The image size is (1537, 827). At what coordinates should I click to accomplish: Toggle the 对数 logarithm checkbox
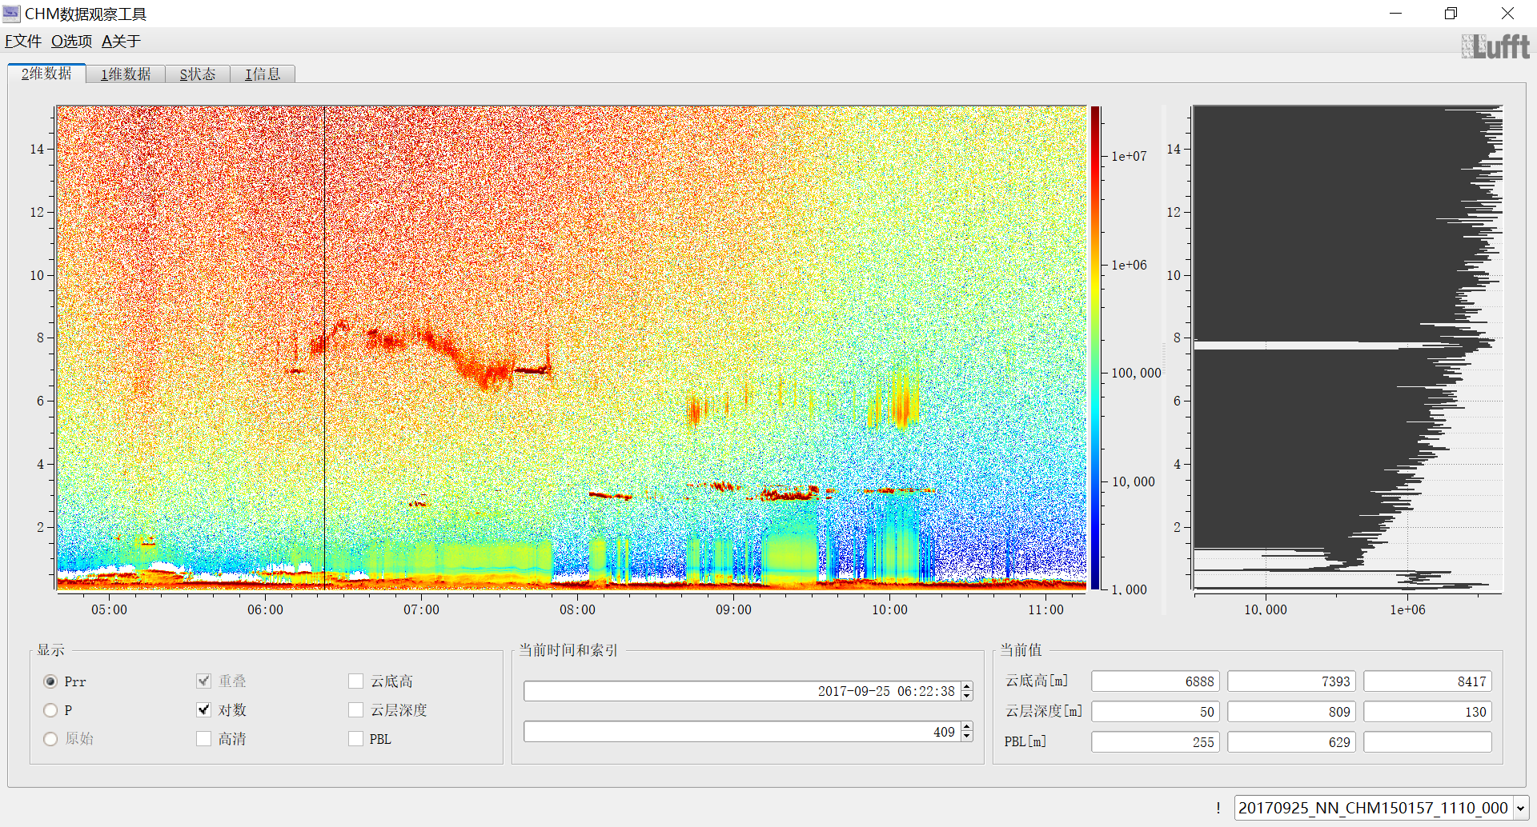(204, 710)
